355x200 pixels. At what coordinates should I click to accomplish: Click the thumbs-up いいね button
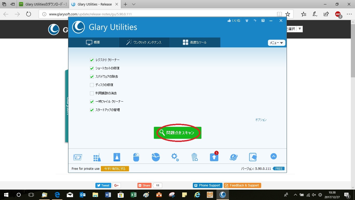[x=234, y=21]
